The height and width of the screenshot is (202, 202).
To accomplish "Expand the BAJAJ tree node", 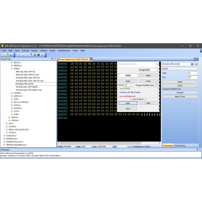I will (12, 63).
